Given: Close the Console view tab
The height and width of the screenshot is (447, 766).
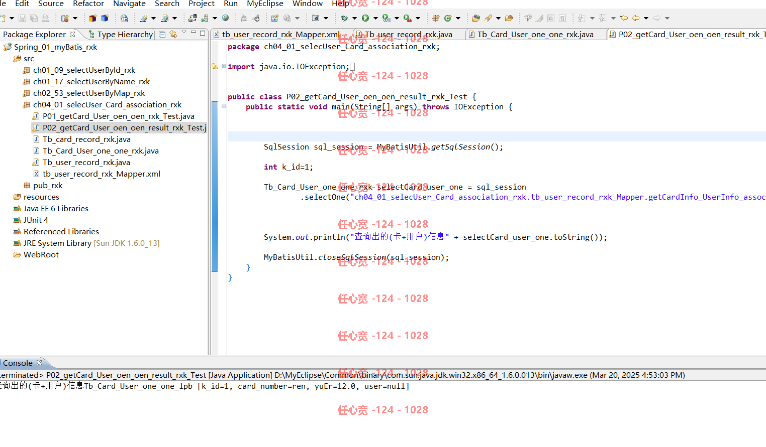Looking at the screenshot, I should pyautogui.click(x=39, y=362).
